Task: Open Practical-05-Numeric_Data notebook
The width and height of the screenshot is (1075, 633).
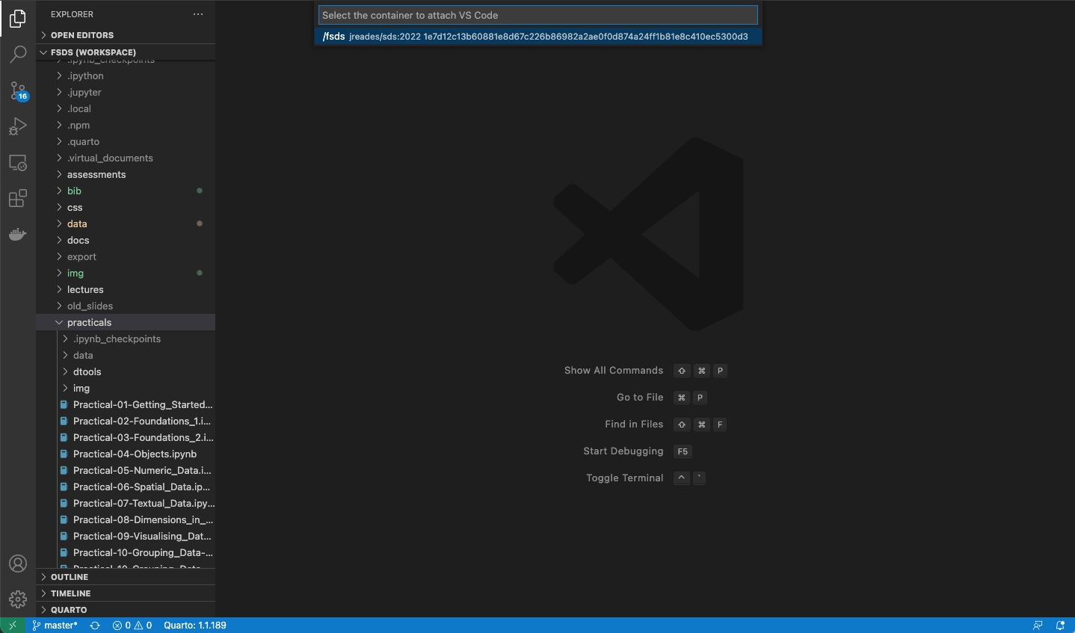Action: tap(126, 471)
